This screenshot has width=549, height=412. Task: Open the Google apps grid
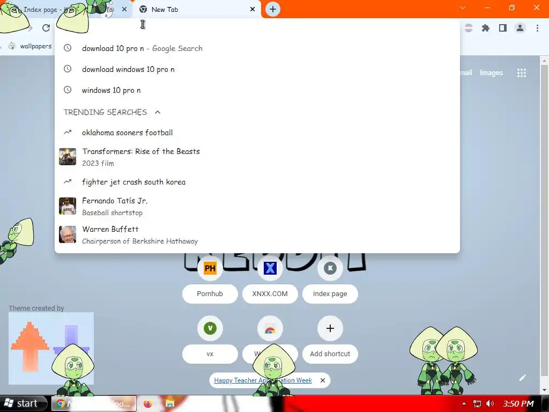(x=521, y=73)
